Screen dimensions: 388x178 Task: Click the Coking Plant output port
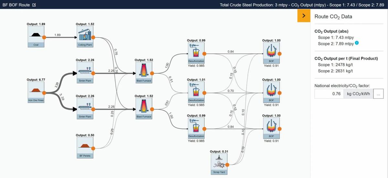point(93,38)
